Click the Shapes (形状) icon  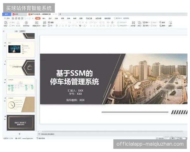pyautogui.click(x=139, y=23)
